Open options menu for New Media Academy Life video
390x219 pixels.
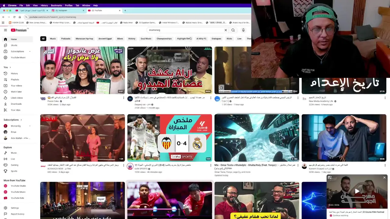point(385,98)
